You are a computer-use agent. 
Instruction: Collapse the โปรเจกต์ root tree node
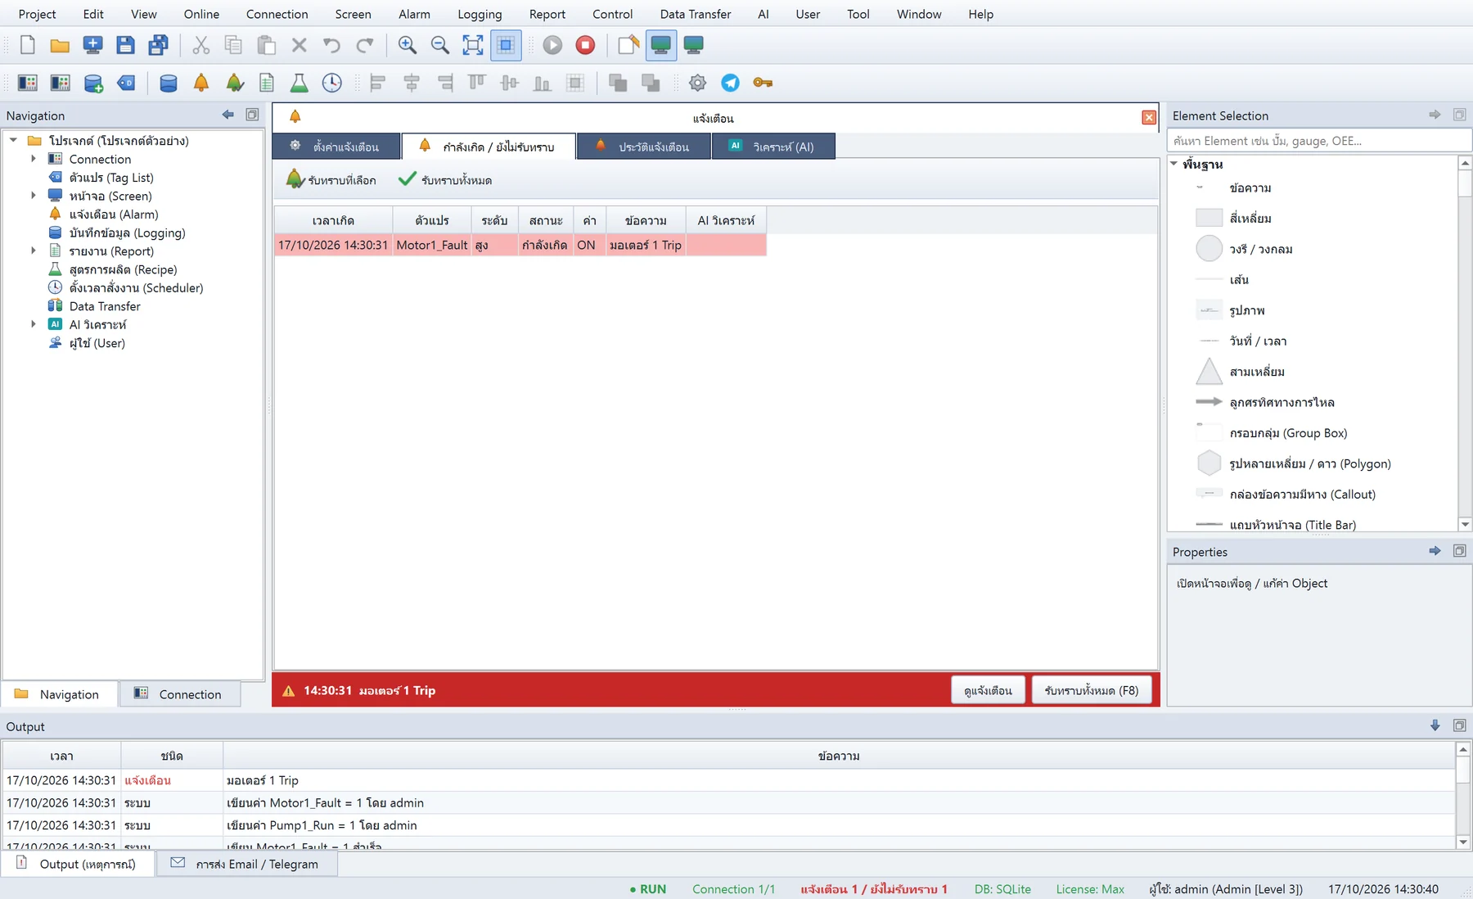tap(13, 141)
